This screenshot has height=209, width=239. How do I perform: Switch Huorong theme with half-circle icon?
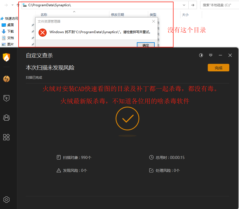tap(201, 55)
